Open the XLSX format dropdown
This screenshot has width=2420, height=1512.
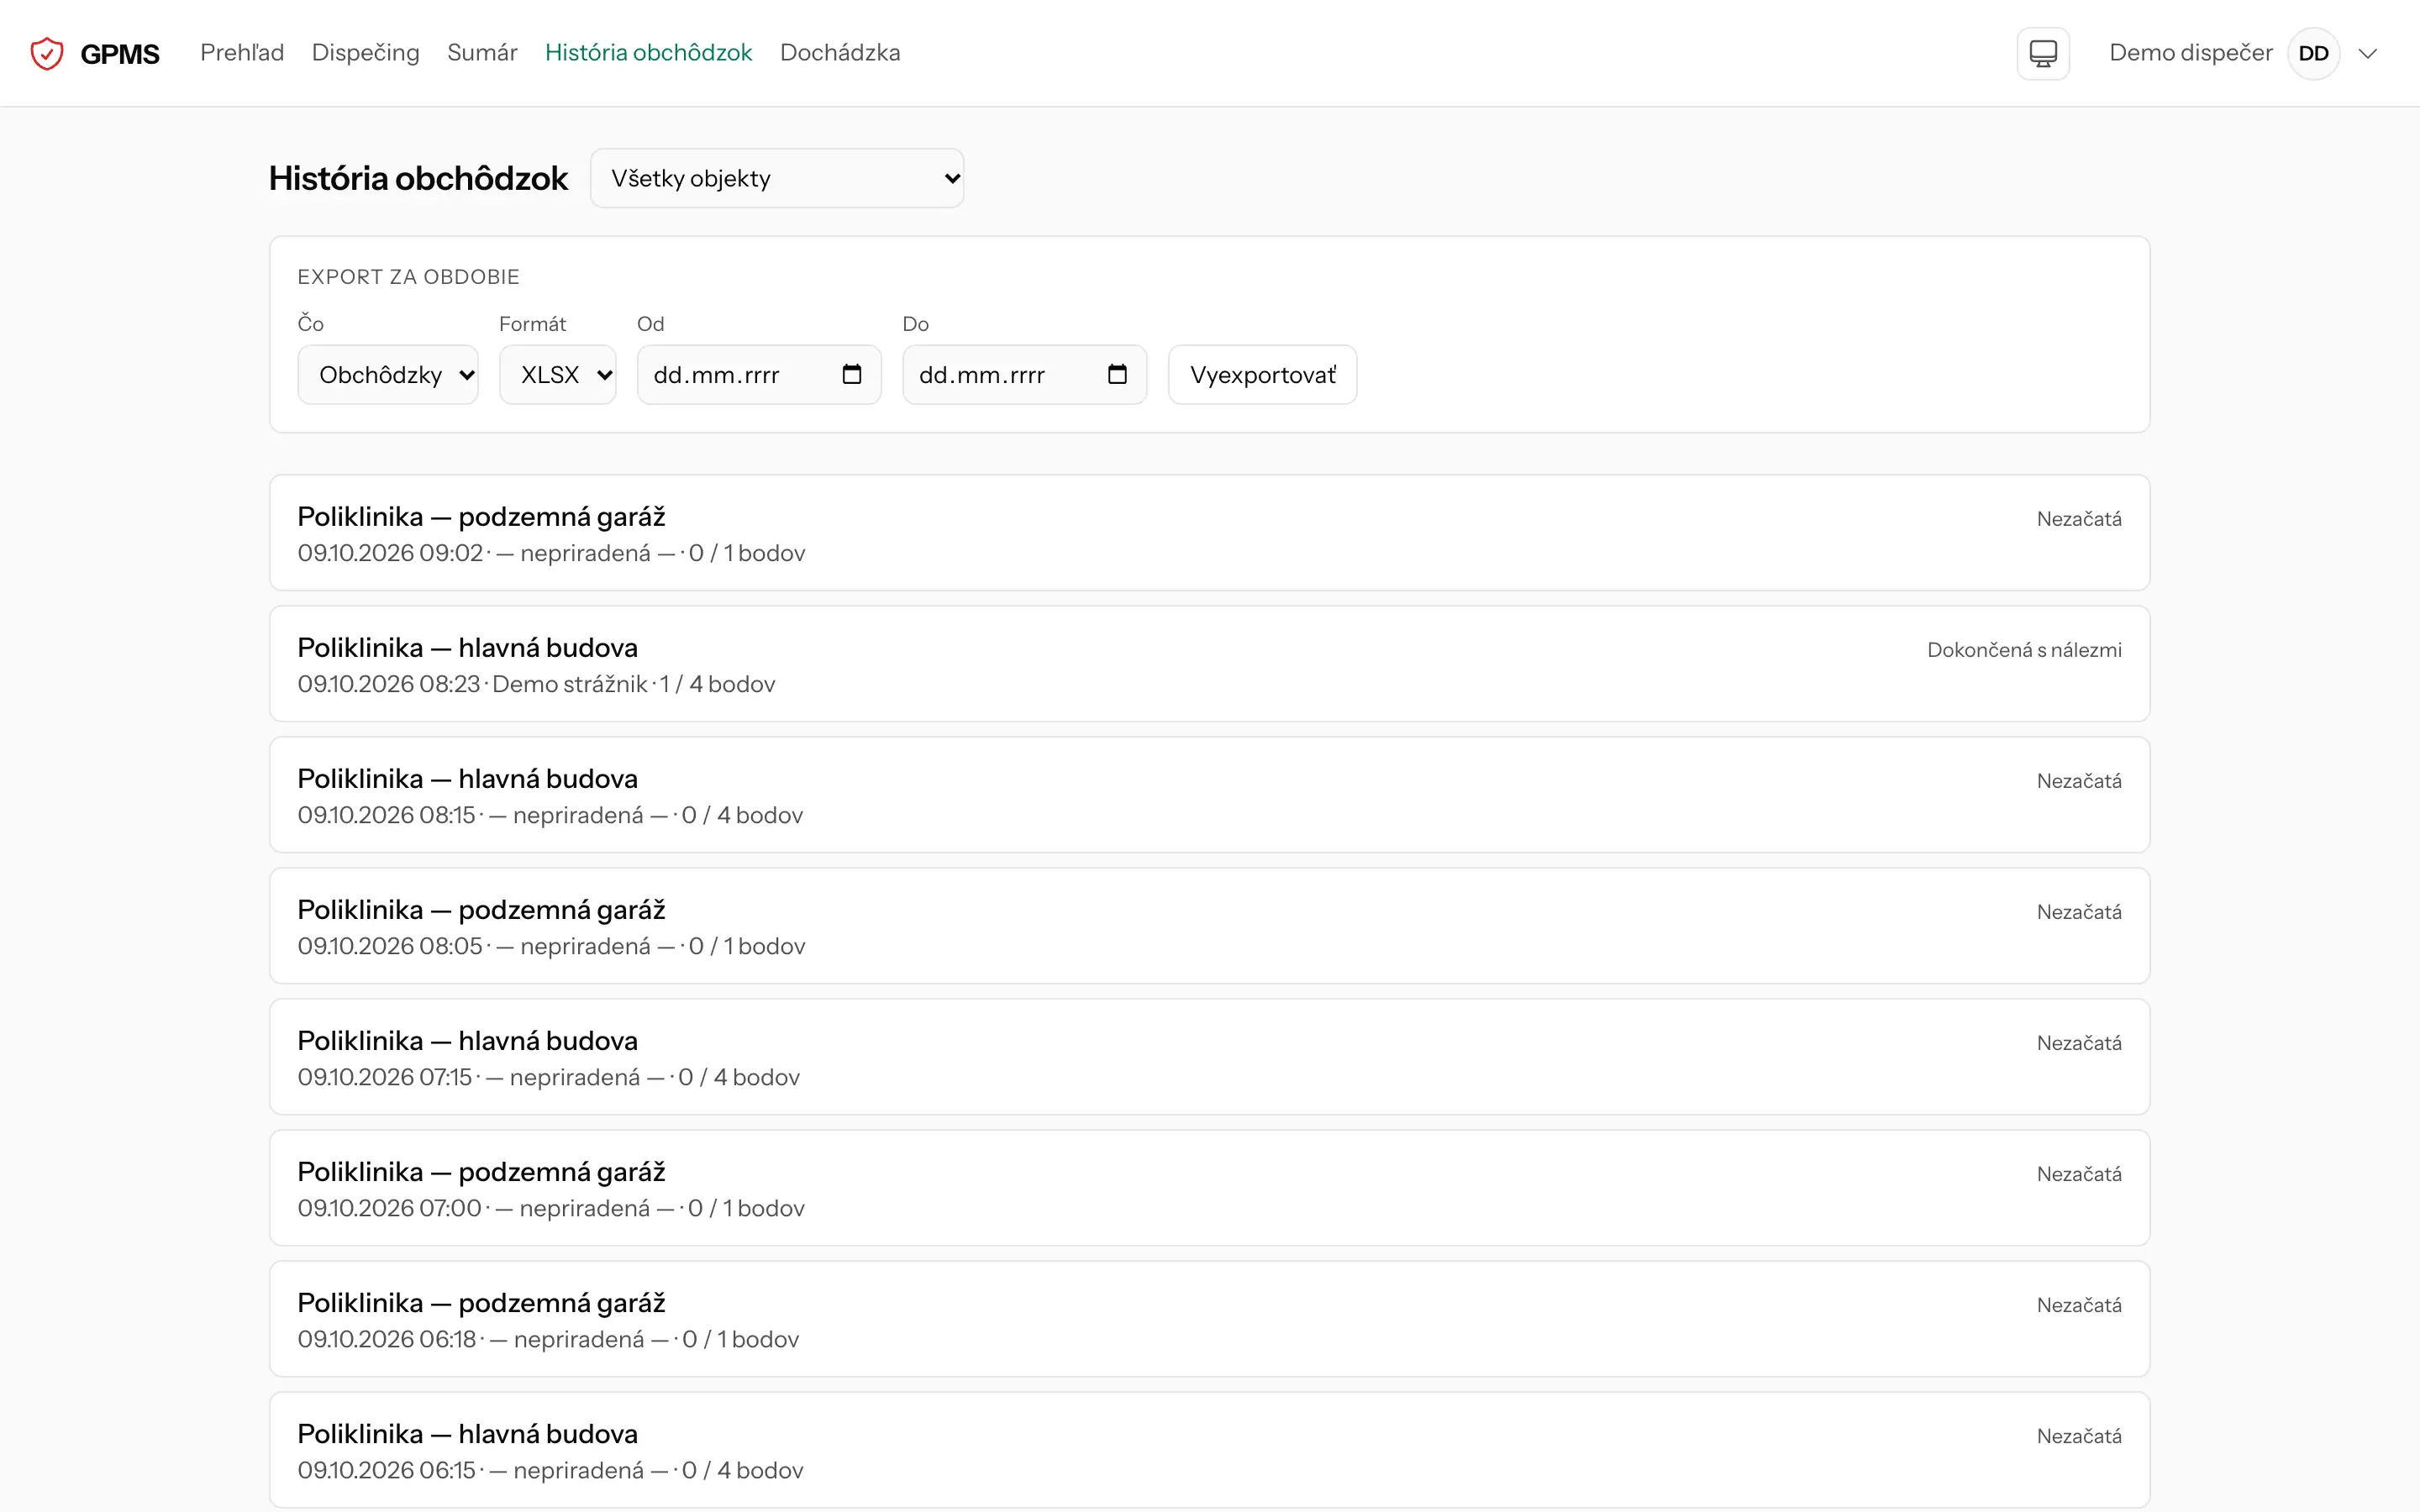(x=558, y=375)
